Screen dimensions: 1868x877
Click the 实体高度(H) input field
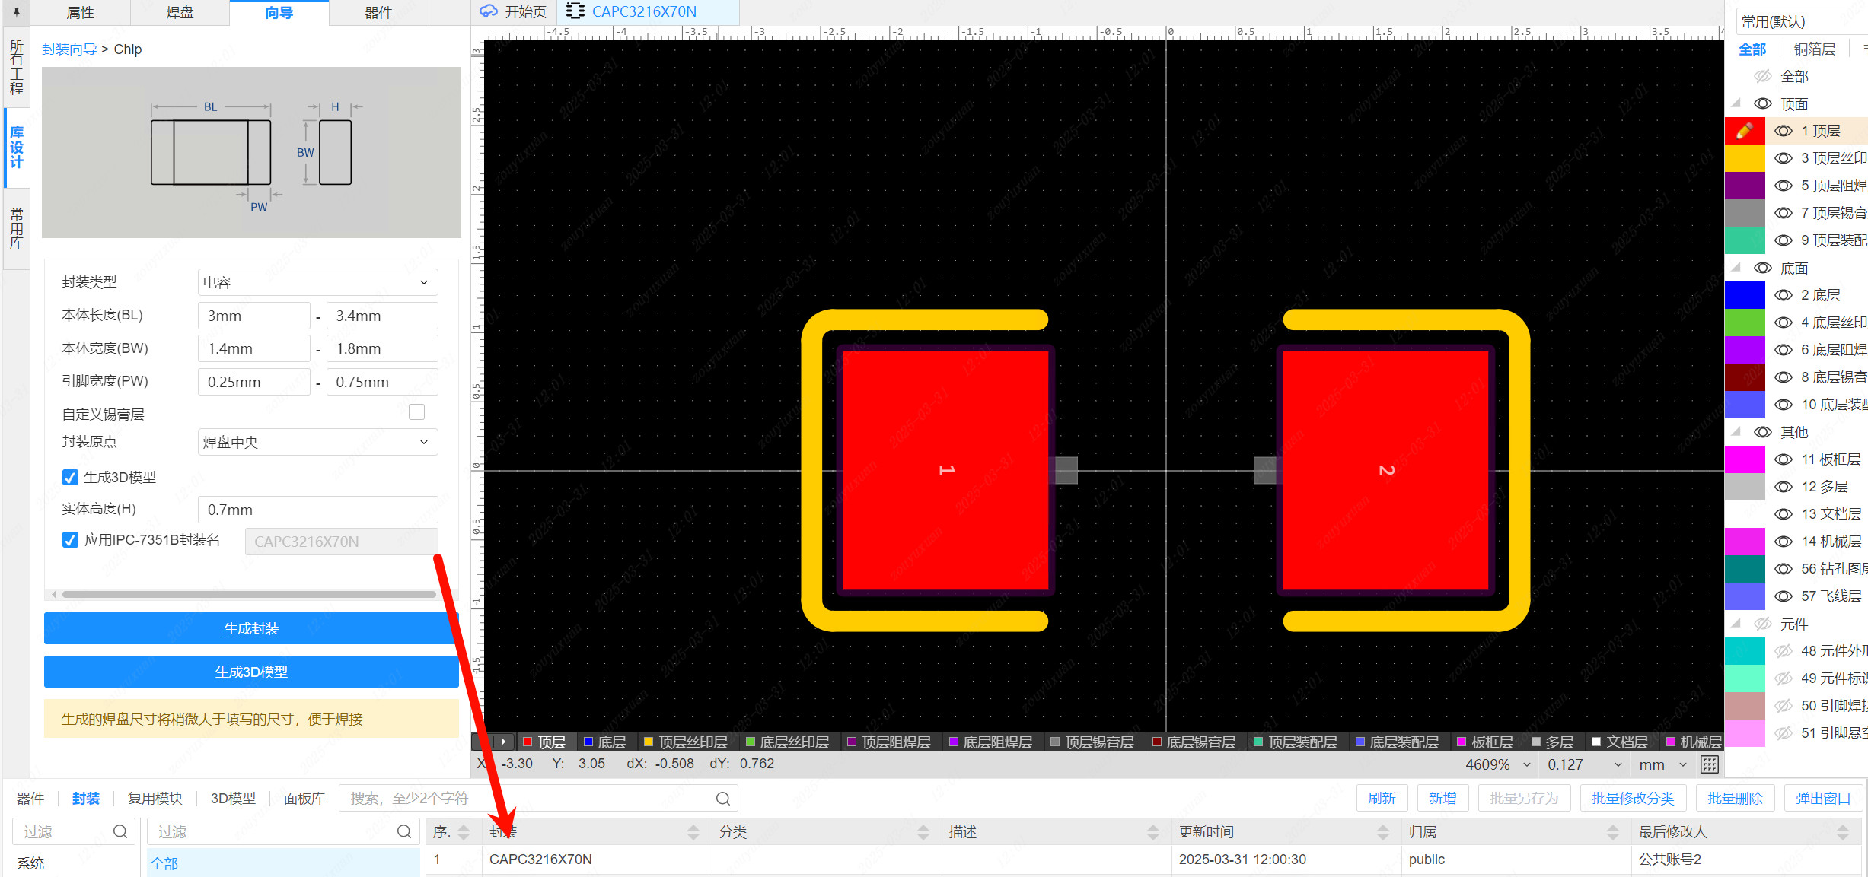coord(317,510)
